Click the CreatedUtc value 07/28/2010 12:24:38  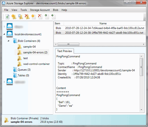(88, 77)
